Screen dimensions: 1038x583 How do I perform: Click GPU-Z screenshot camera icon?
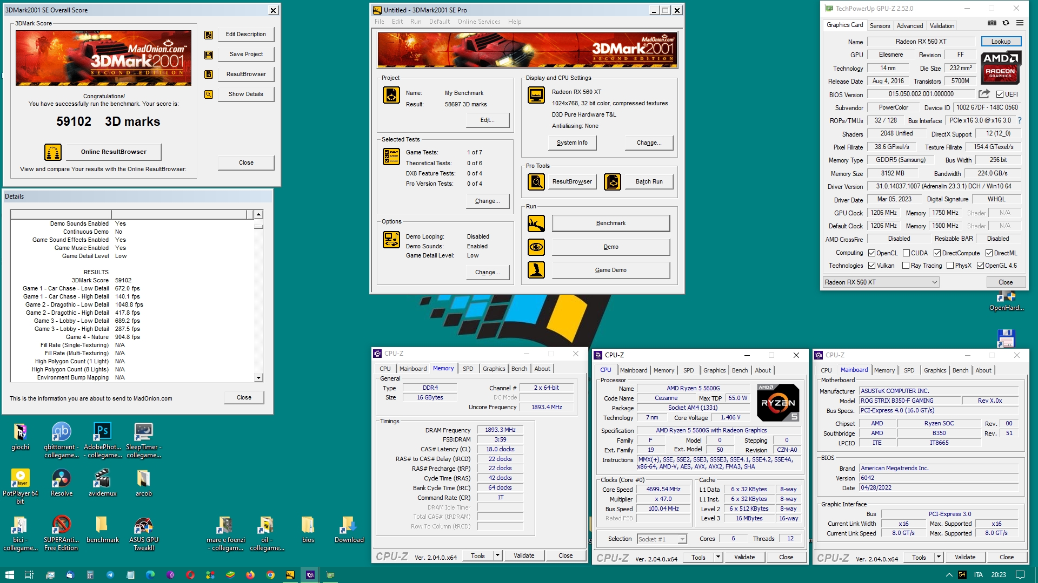[x=992, y=23]
